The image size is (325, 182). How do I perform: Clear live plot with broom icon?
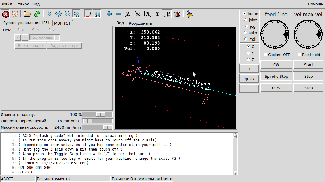pos(190,14)
